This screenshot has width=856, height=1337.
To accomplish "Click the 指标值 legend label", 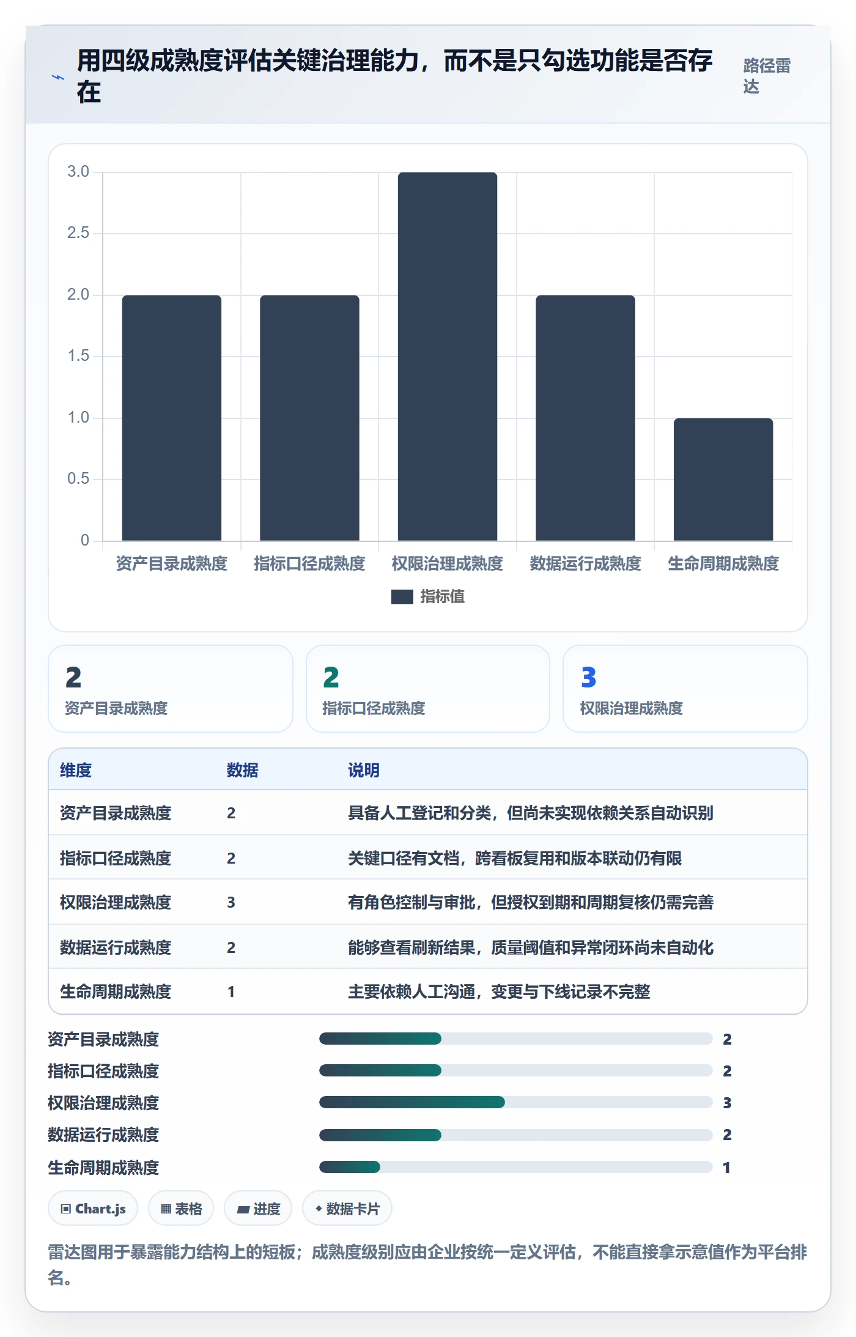I will click(443, 597).
